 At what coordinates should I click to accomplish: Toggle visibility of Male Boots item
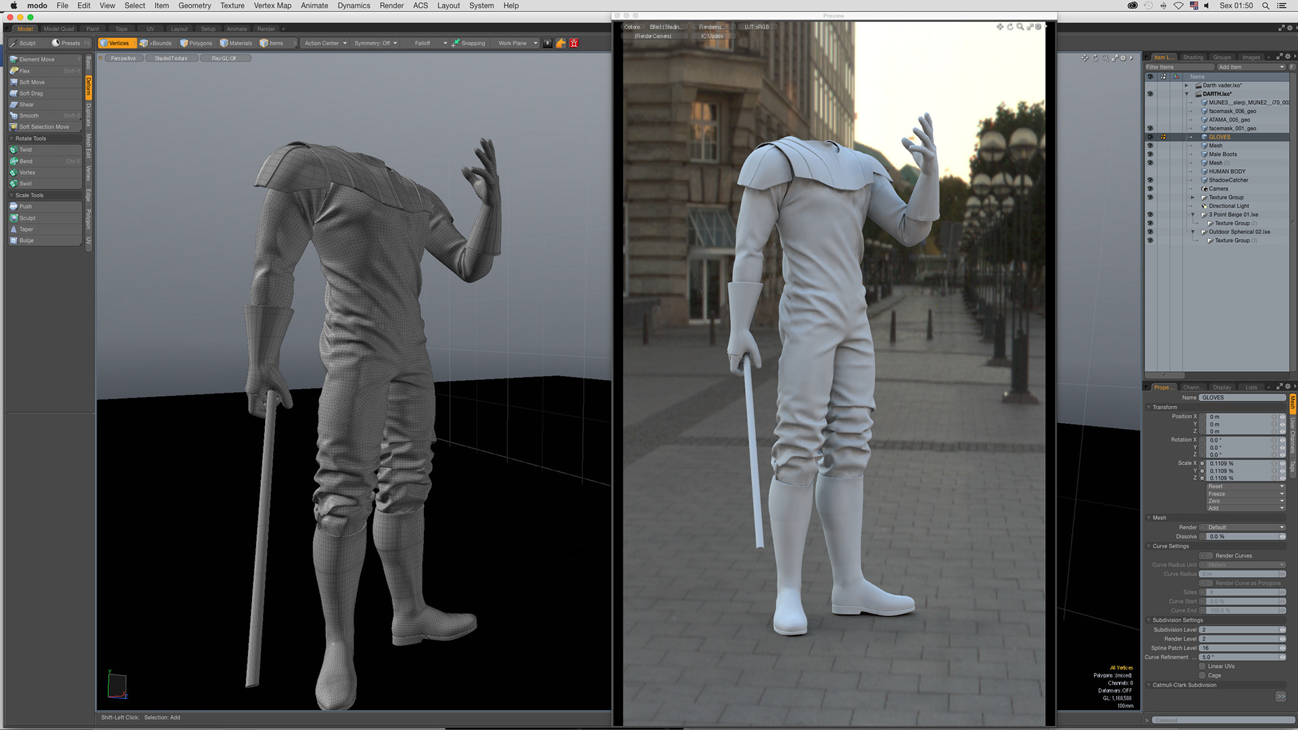click(1150, 155)
